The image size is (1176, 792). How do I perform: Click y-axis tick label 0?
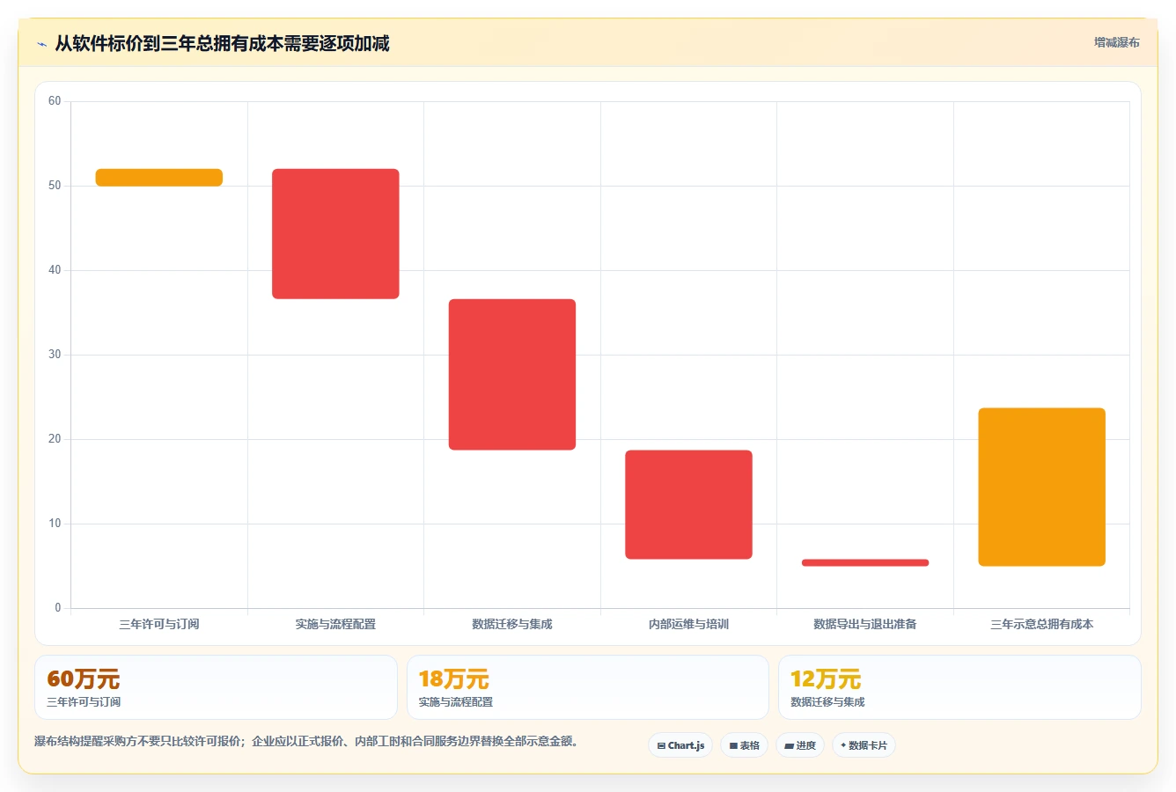[x=58, y=608]
